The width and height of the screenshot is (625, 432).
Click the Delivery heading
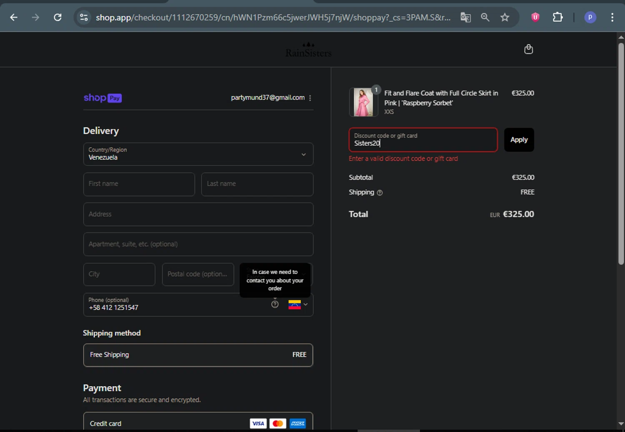pos(101,131)
